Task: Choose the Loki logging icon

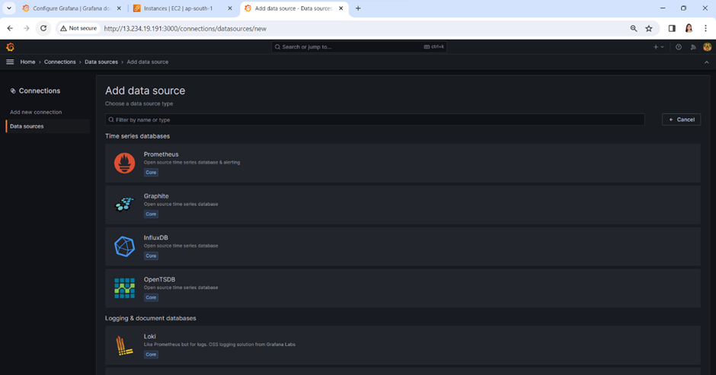Action: click(x=124, y=345)
